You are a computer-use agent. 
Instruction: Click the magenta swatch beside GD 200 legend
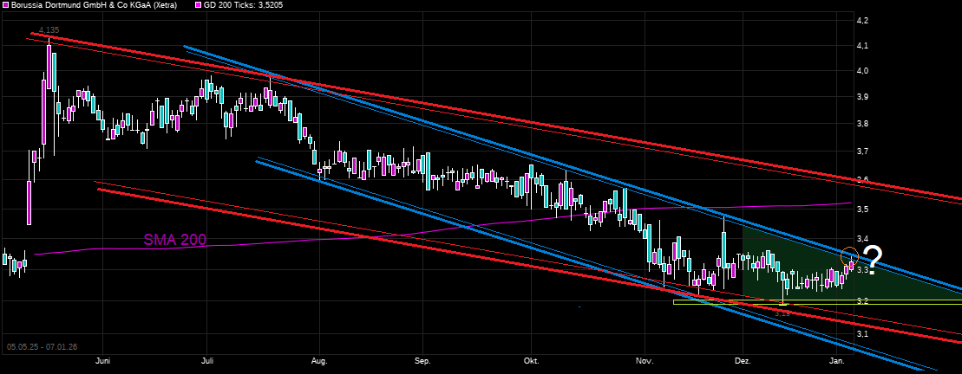(x=198, y=5)
